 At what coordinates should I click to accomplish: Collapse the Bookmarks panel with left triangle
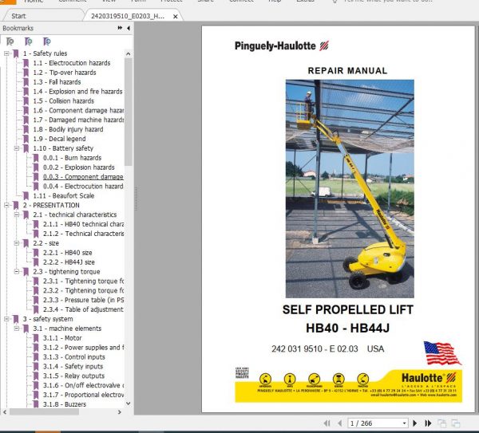129,28
